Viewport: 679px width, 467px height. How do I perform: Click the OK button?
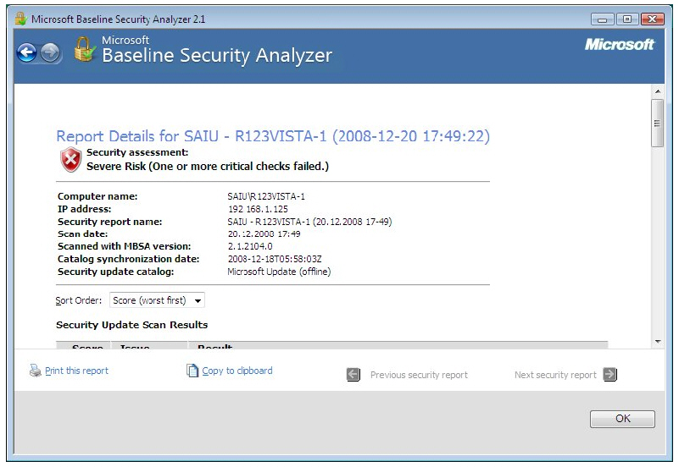pyautogui.click(x=622, y=419)
